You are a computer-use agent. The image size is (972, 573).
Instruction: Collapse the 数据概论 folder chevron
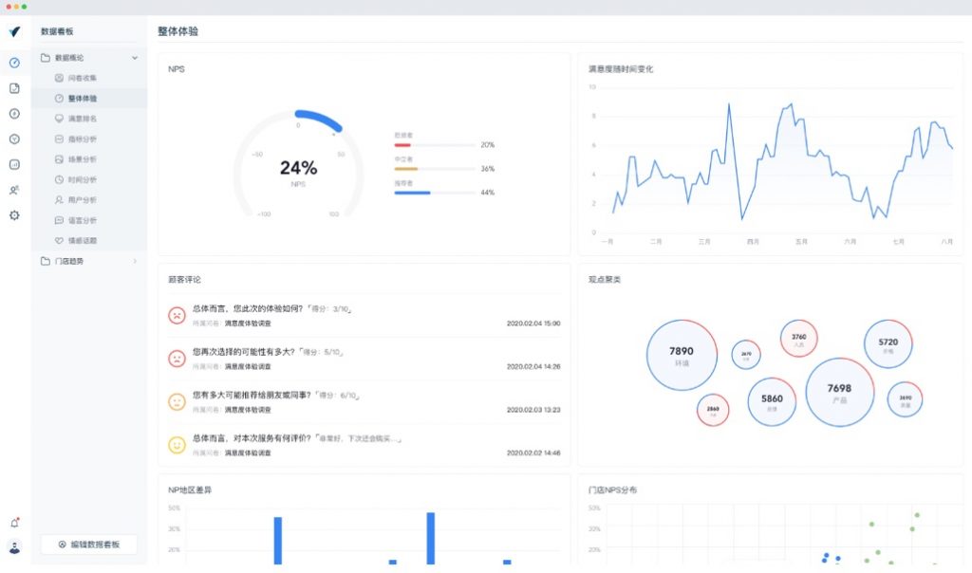[134, 58]
